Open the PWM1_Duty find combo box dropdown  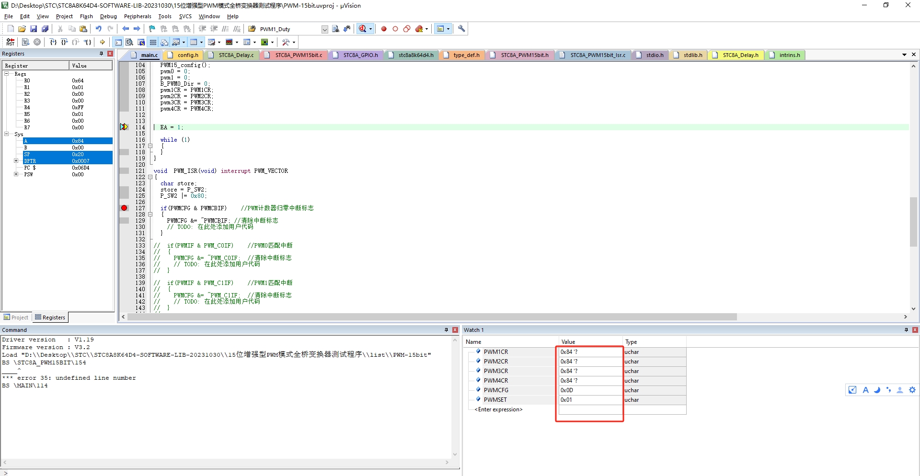[x=325, y=29]
